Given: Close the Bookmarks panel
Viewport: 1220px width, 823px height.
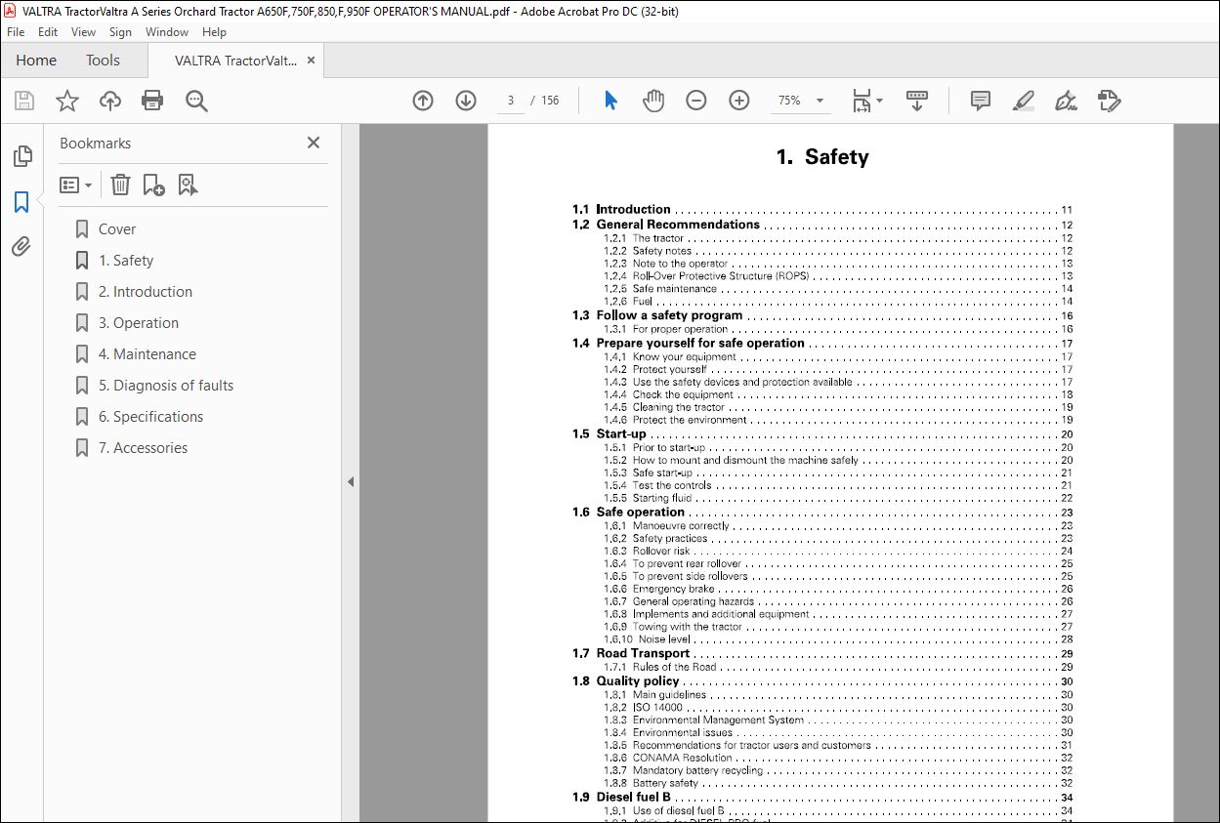Looking at the screenshot, I should pos(314,143).
